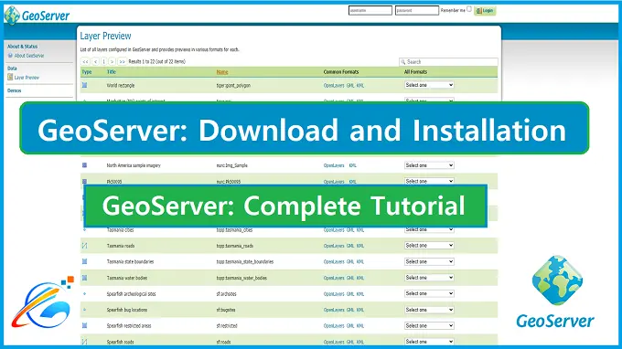Open the OpenLayers preview for World rectangle
622x349 pixels.
pyautogui.click(x=334, y=86)
